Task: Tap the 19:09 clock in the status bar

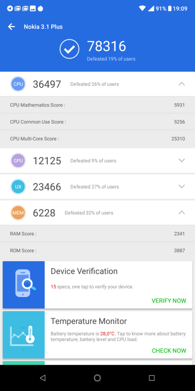Action: [x=180, y=9]
